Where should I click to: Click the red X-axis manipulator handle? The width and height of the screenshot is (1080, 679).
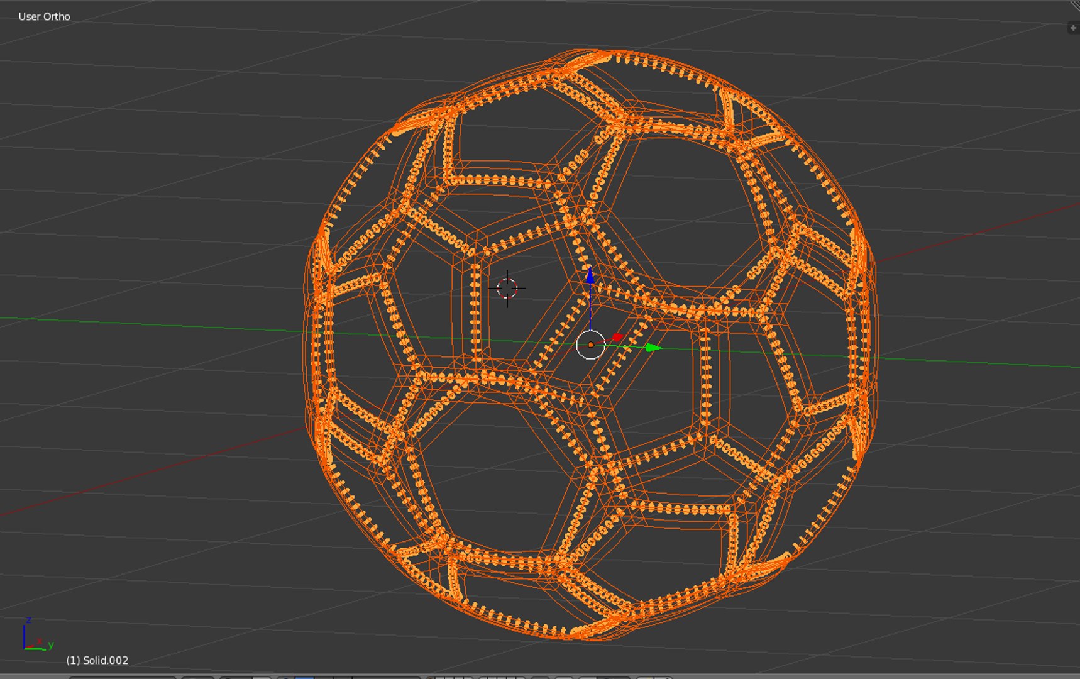617,338
